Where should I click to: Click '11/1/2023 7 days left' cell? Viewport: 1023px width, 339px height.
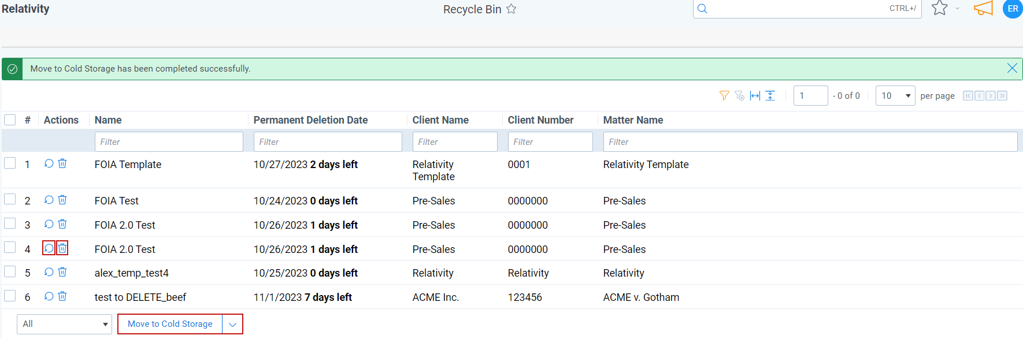[303, 297]
